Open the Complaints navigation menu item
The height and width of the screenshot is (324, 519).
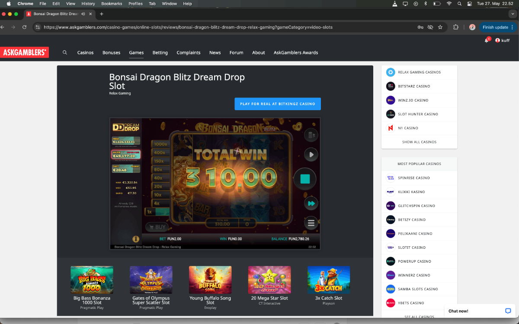[x=189, y=52]
